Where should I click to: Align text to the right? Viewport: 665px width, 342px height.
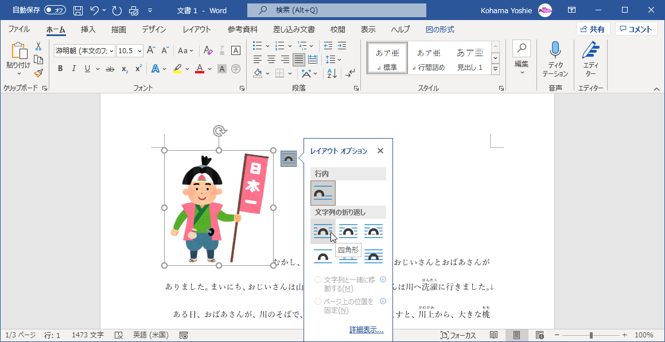pos(285,59)
